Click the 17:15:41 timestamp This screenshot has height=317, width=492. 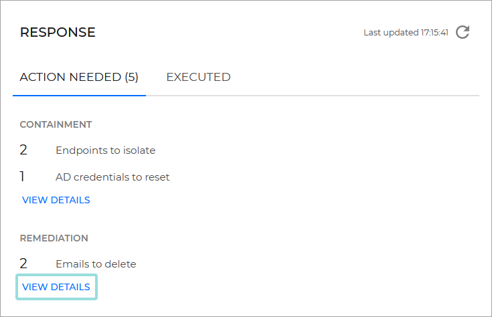coord(434,32)
